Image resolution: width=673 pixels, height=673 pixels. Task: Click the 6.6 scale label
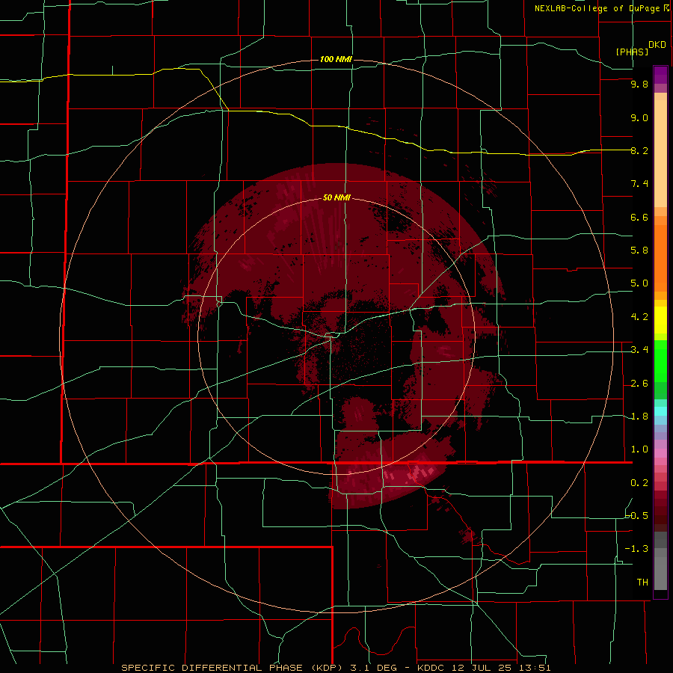pos(639,217)
